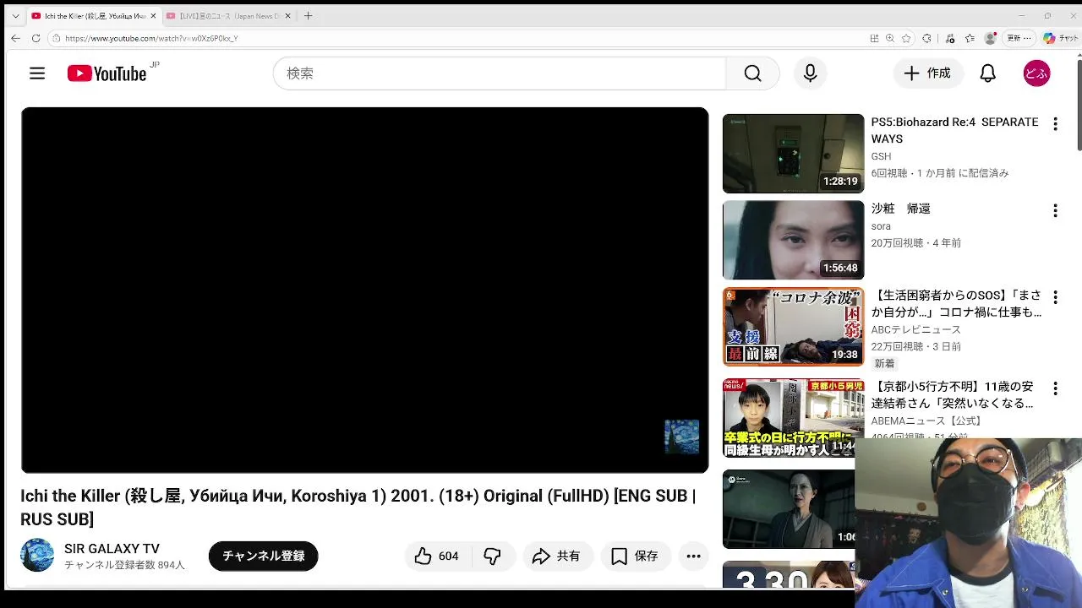Reload the page with refresh icon

[x=36, y=38]
